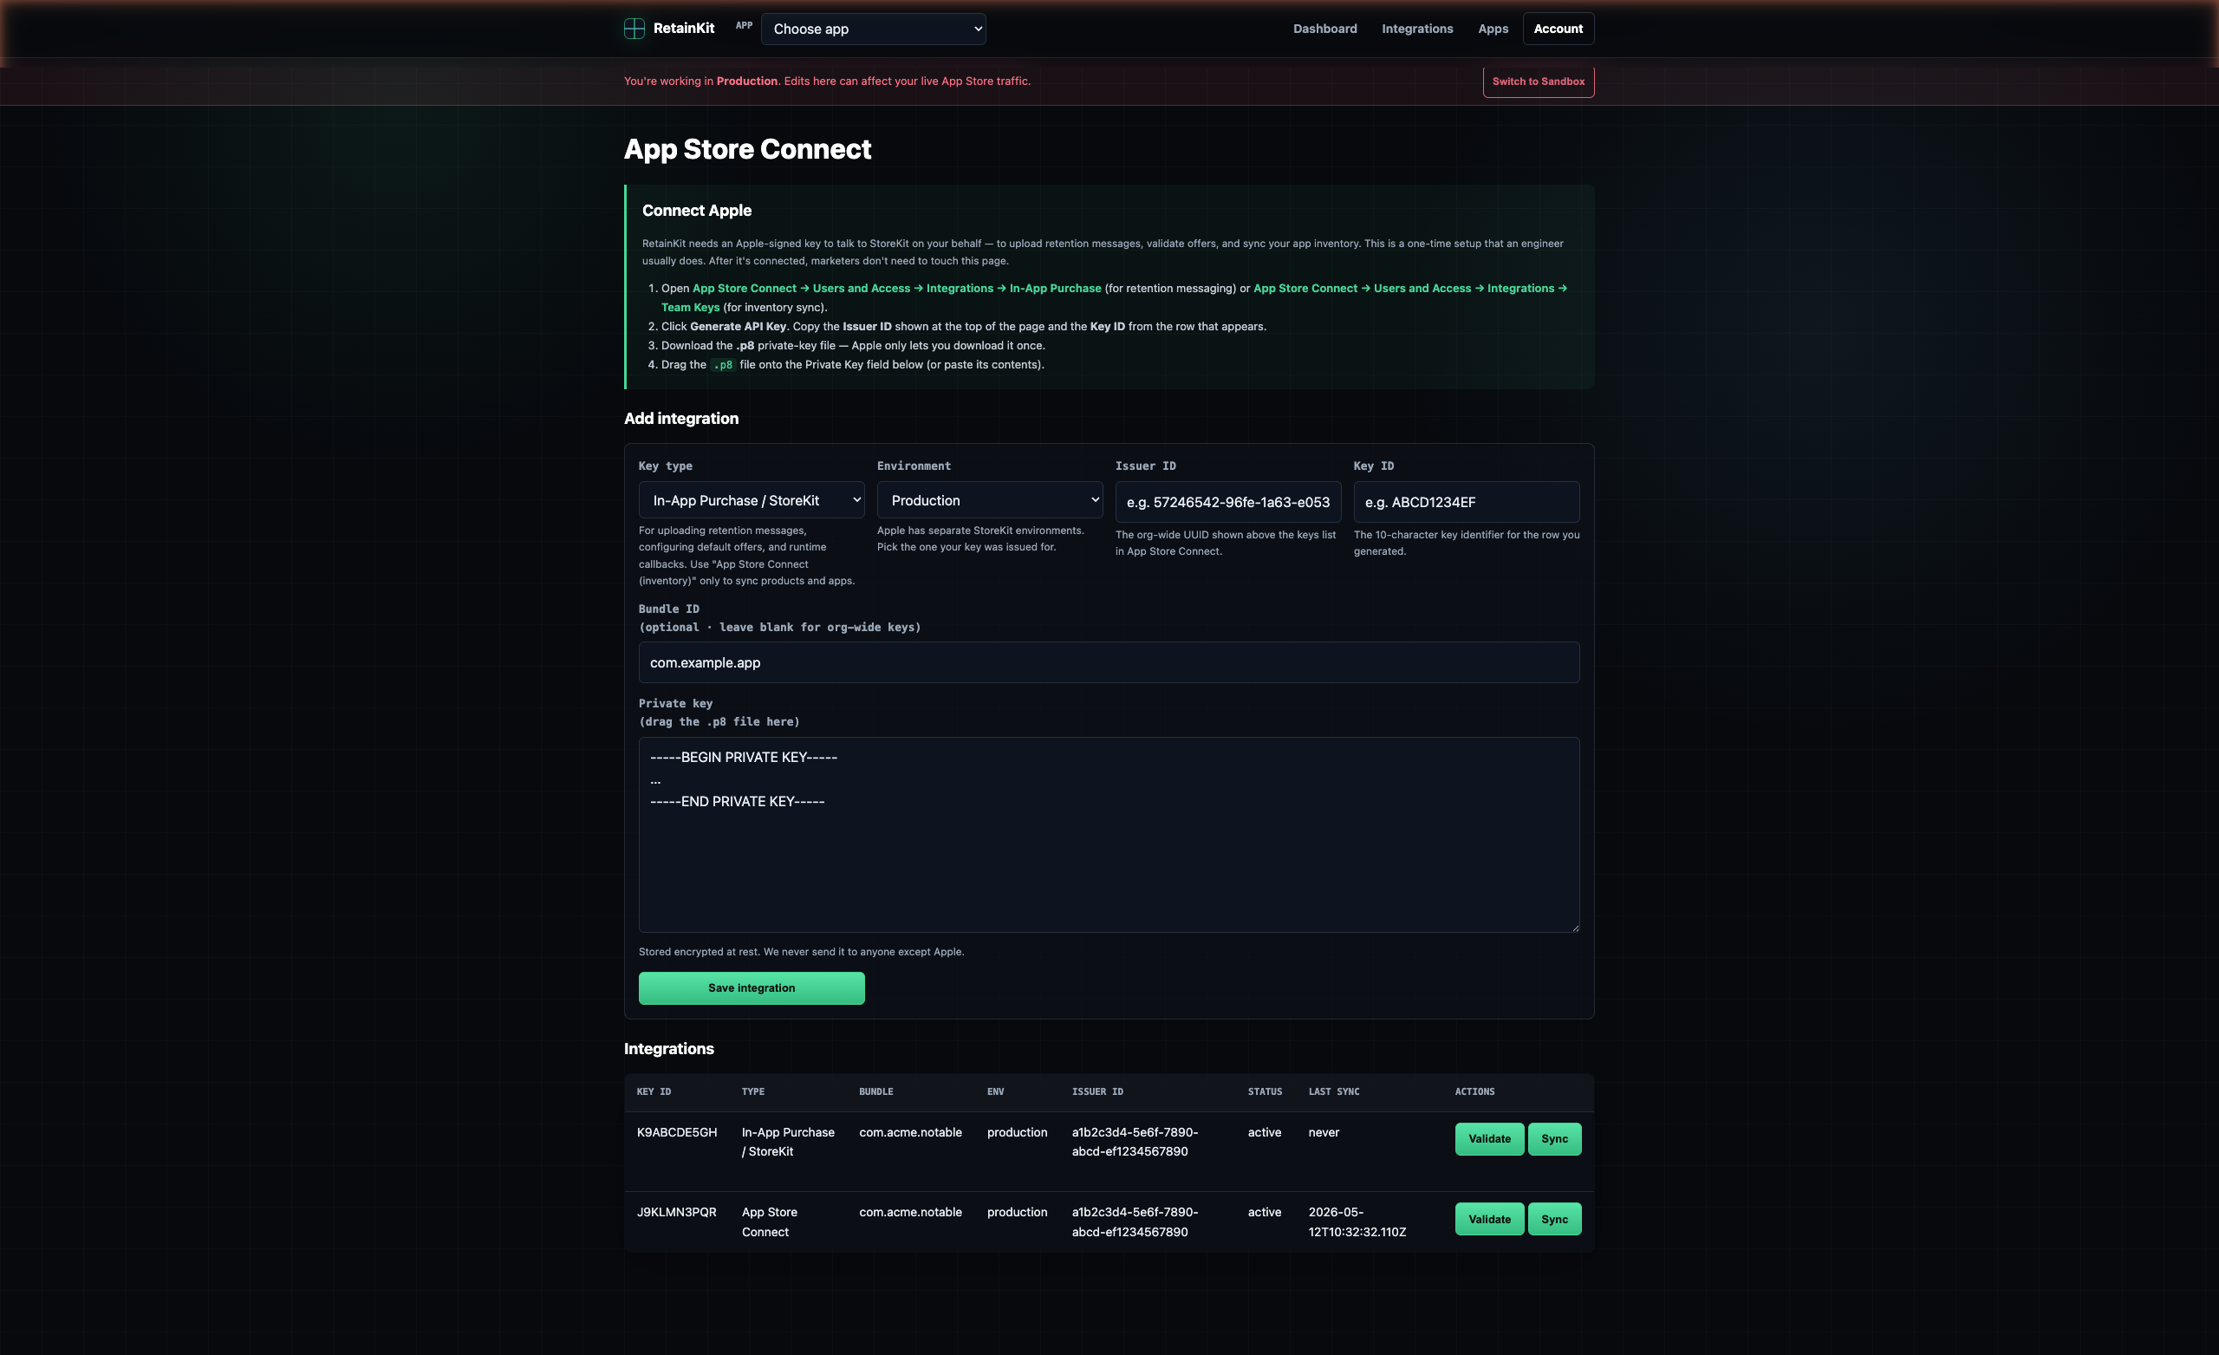Click the ISSUER ID column header

point(1096,1092)
